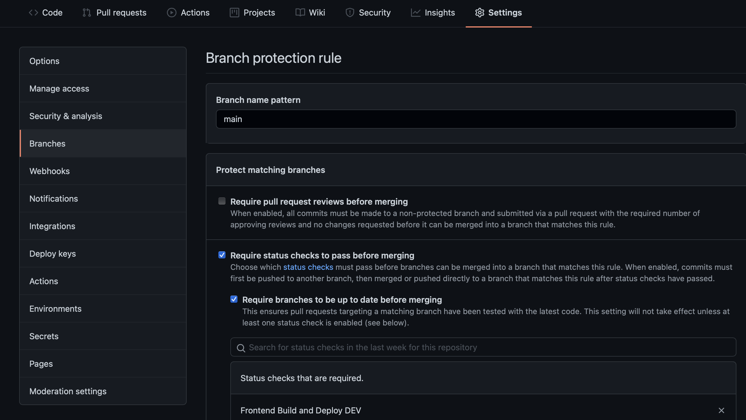Go to the Wiki tab

click(x=317, y=13)
